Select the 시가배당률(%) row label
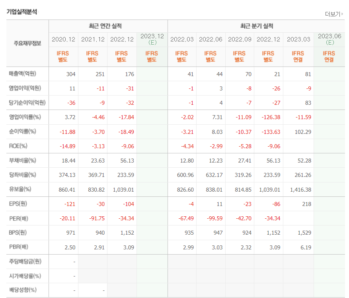 point(25,276)
